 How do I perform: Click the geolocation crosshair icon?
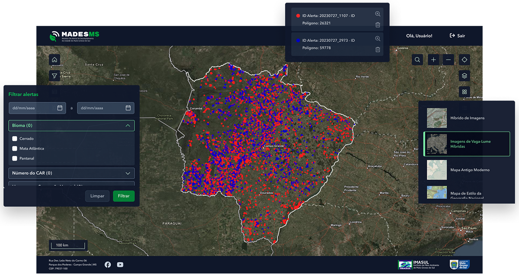(464, 60)
